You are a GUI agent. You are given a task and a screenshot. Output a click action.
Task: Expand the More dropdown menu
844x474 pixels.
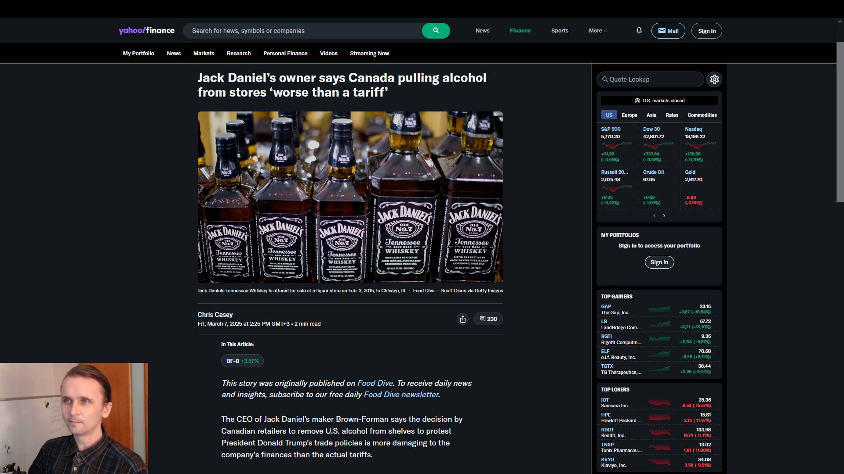597,31
